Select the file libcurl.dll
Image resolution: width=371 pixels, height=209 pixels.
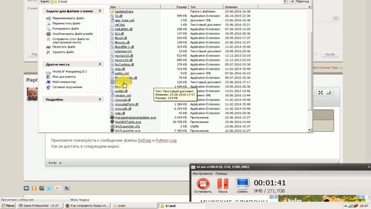tap(121, 38)
